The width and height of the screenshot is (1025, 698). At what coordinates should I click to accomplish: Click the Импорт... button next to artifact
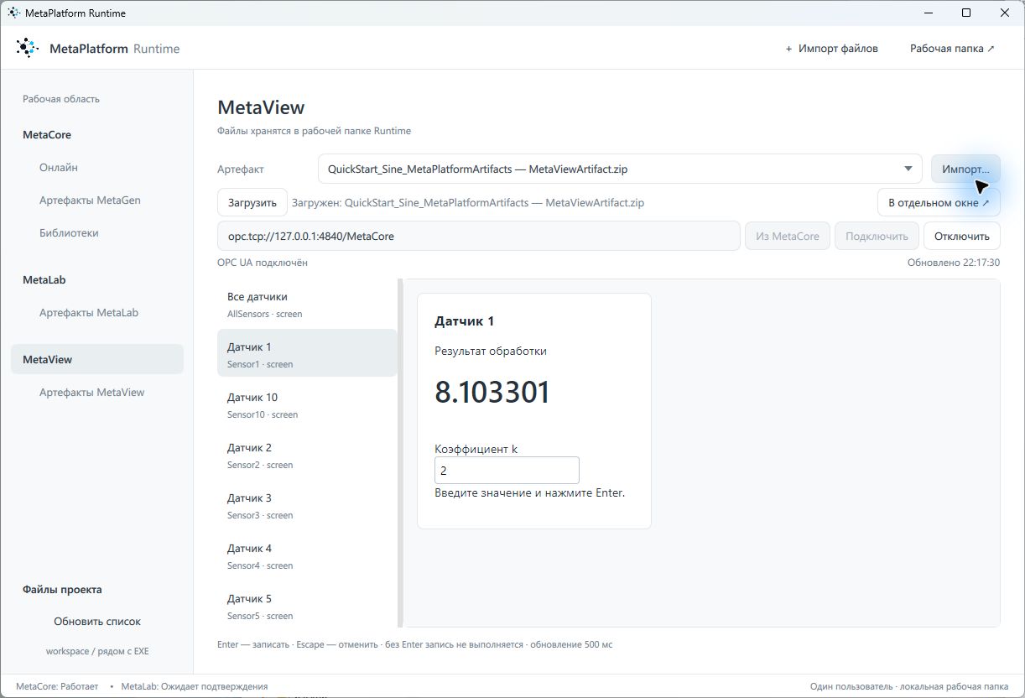pyautogui.click(x=965, y=169)
